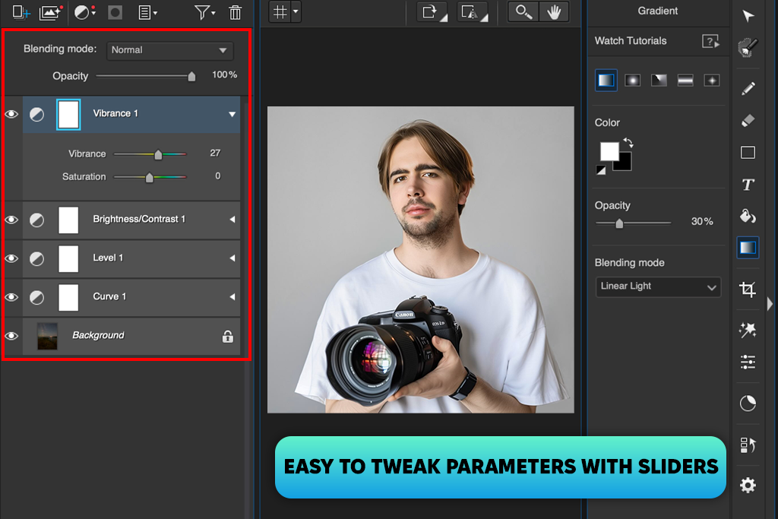
Task: Choose the radial gradient type
Action: (632, 81)
